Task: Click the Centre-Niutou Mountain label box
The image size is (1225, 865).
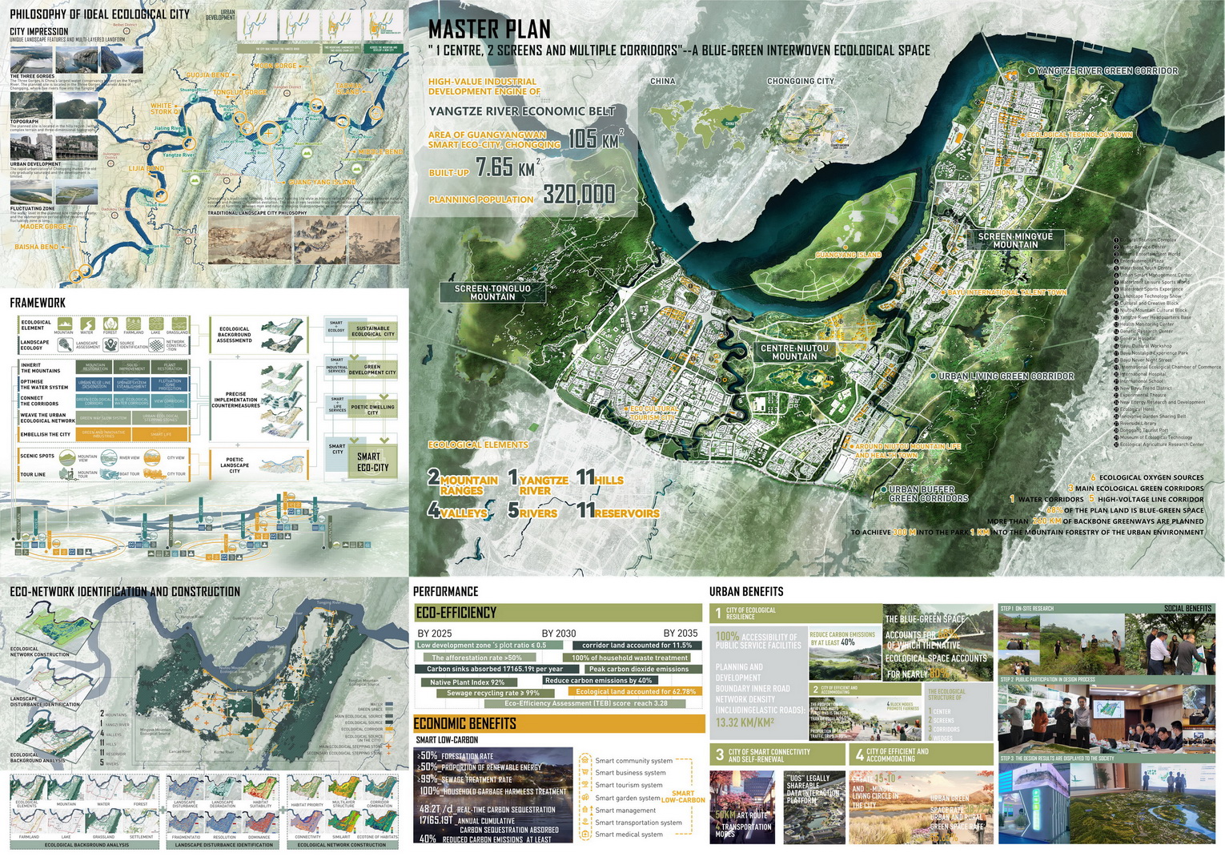Action: coord(794,352)
